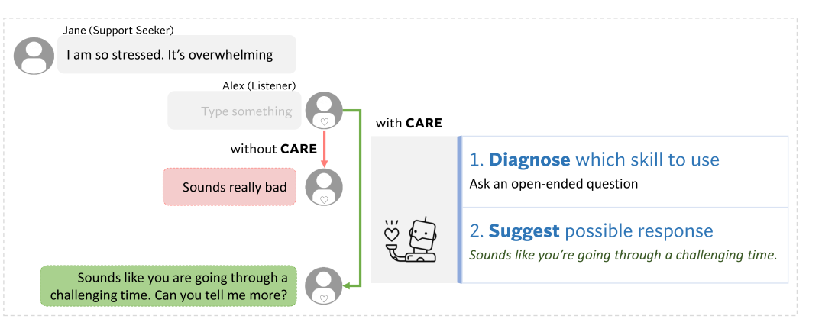
Task: Select the red "Sounds really bad" bubble
Action: (229, 187)
